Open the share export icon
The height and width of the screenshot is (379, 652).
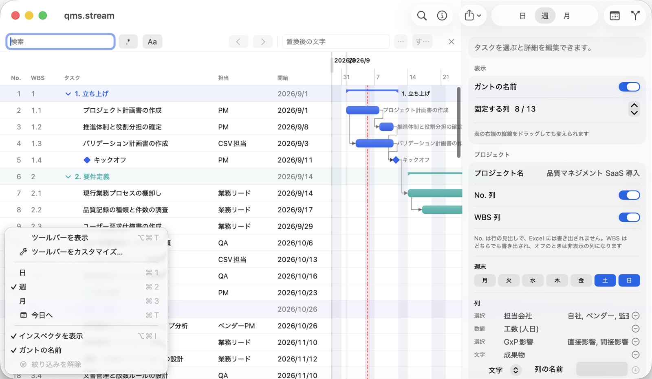[469, 15]
